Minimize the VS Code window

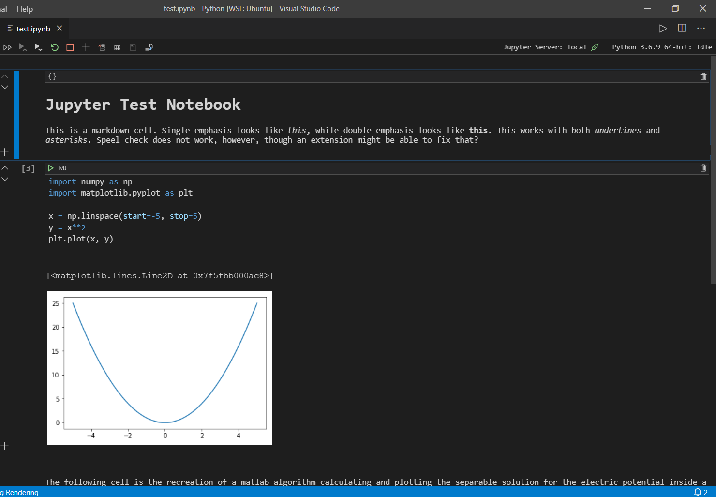click(x=648, y=8)
